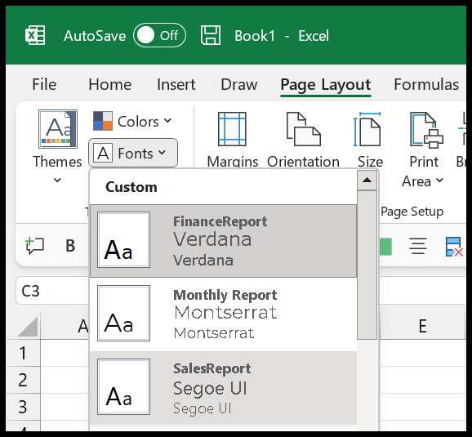472x437 pixels.
Task: Select row 3 header
Action: tap(23, 407)
